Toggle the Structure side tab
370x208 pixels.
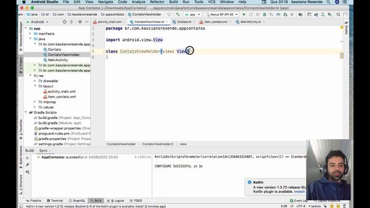(21, 184)
